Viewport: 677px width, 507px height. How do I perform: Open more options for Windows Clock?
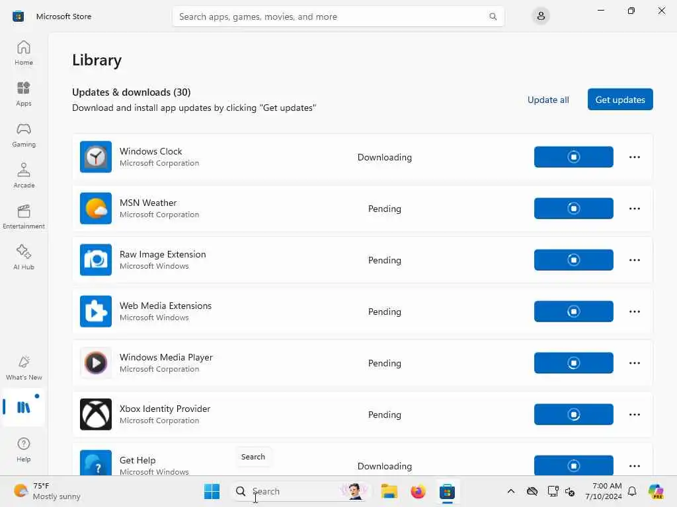point(635,157)
